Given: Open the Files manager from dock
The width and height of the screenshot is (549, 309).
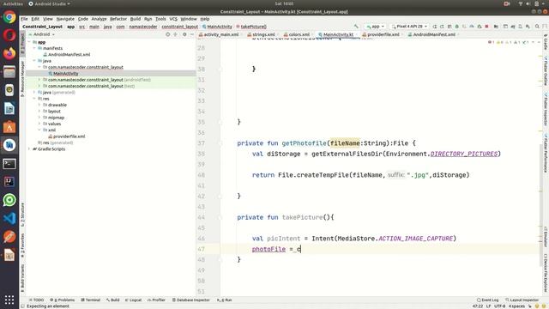Looking at the screenshot, I should point(9,72).
